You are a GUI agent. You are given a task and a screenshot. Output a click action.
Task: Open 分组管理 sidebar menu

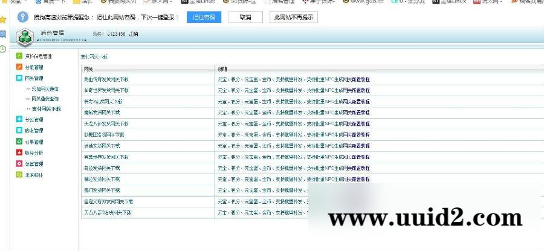click(x=34, y=67)
